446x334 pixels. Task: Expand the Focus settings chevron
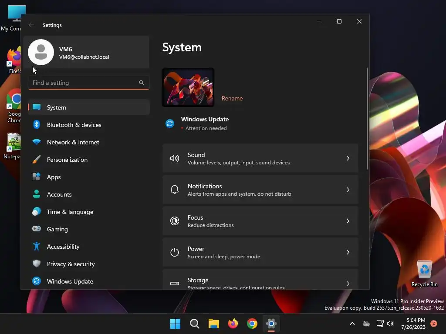coord(348,220)
